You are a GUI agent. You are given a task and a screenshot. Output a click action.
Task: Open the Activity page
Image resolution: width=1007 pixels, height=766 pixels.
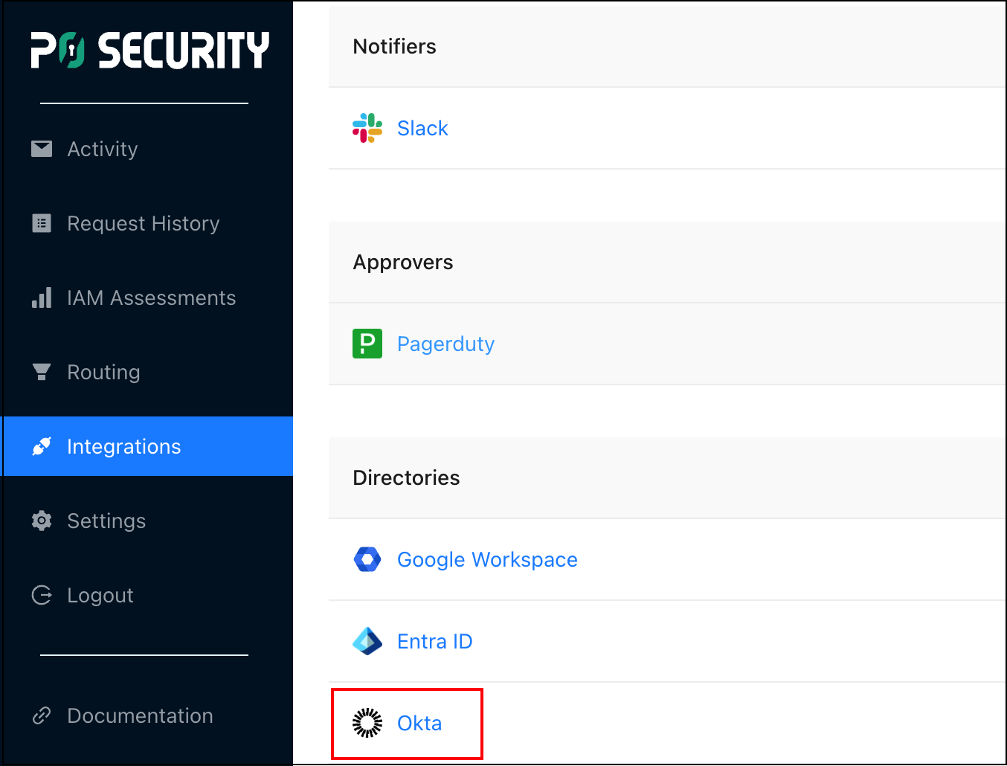tap(102, 149)
